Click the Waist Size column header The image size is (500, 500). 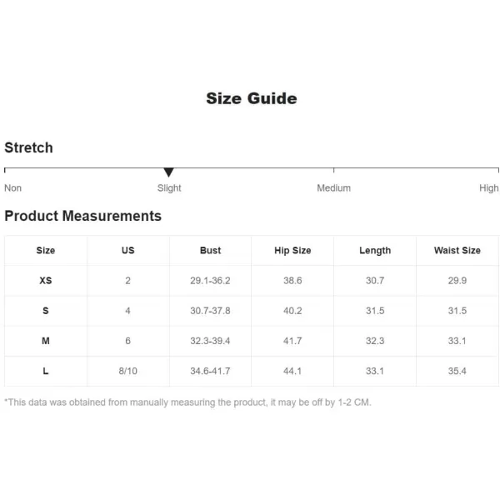point(457,250)
